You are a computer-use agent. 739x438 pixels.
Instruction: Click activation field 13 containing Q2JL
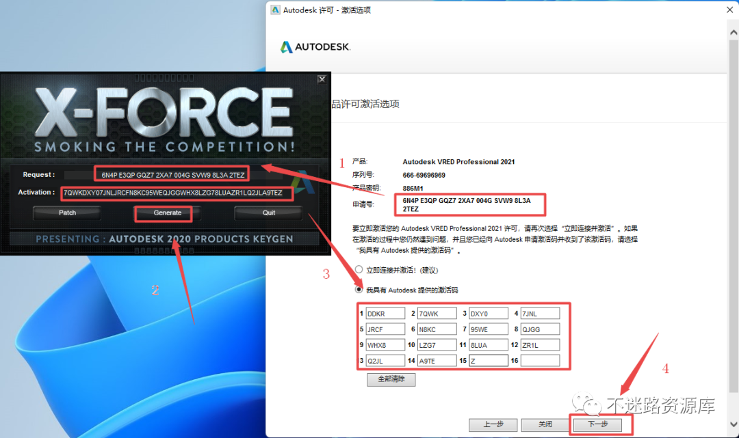coord(385,361)
